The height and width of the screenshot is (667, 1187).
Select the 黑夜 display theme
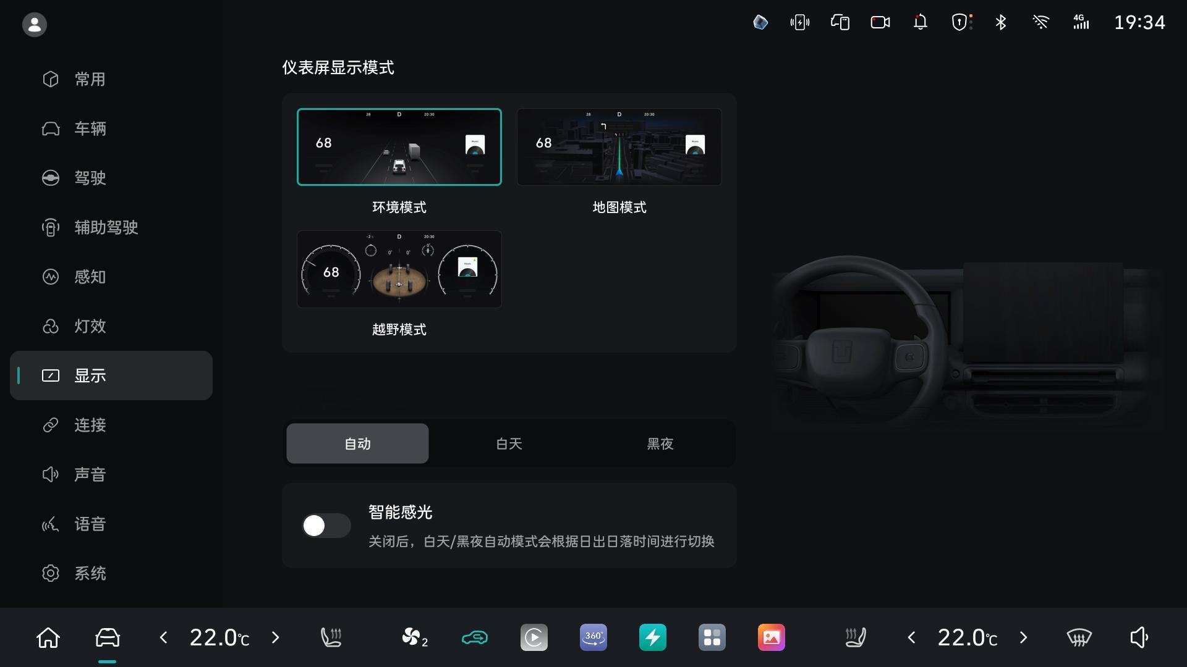[x=660, y=443]
